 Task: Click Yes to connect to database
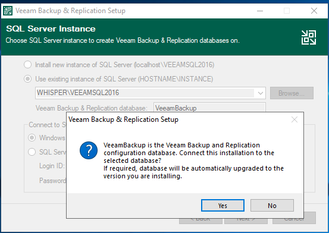[223, 205]
